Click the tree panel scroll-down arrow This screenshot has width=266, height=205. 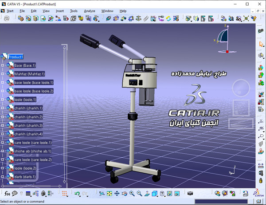[x=64, y=182]
